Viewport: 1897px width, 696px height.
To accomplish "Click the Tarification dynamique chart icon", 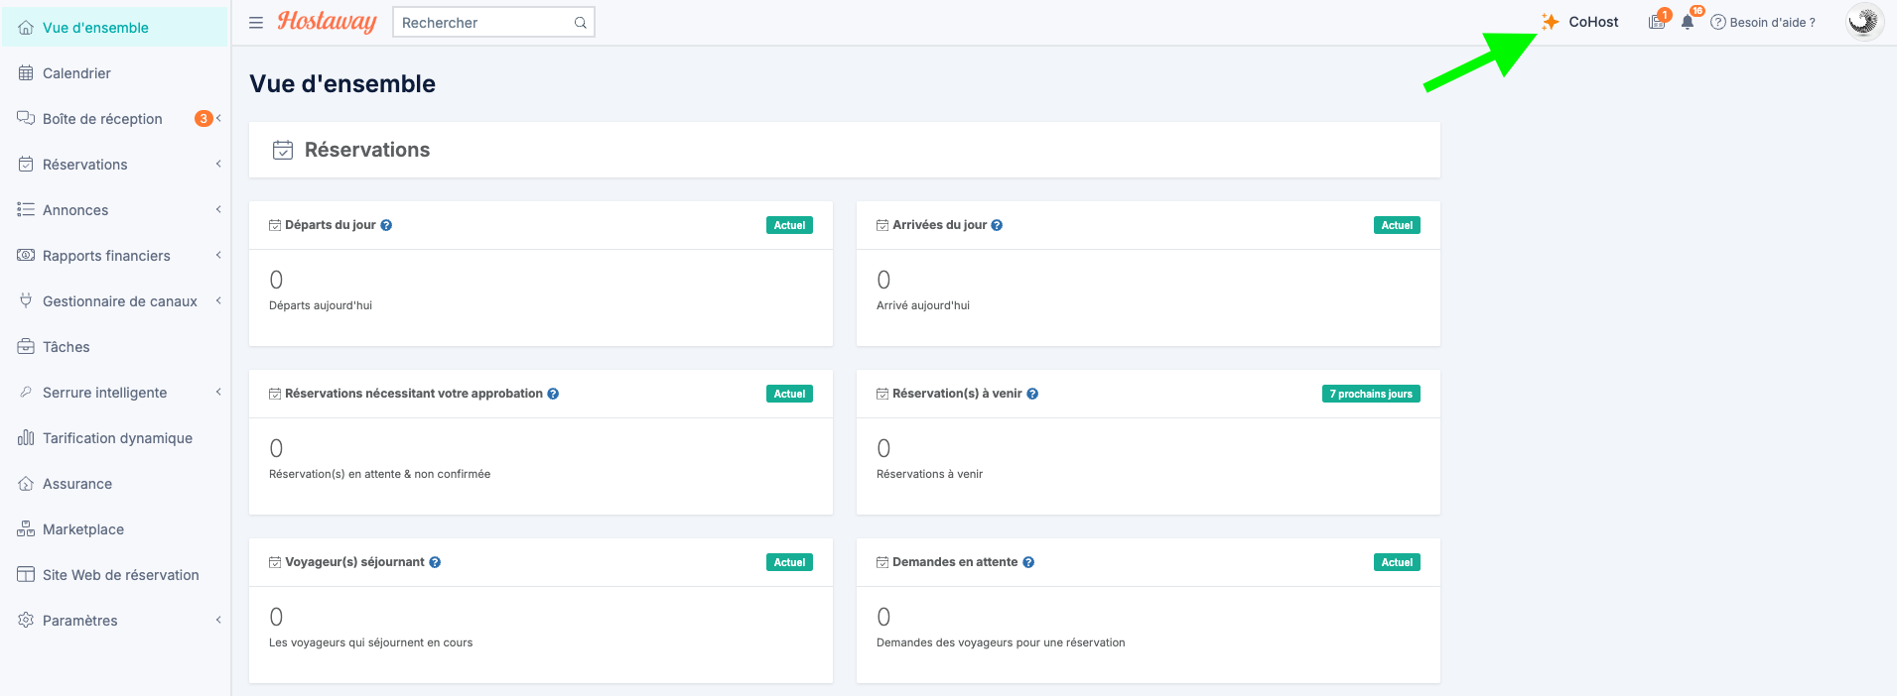I will (26, 438).
